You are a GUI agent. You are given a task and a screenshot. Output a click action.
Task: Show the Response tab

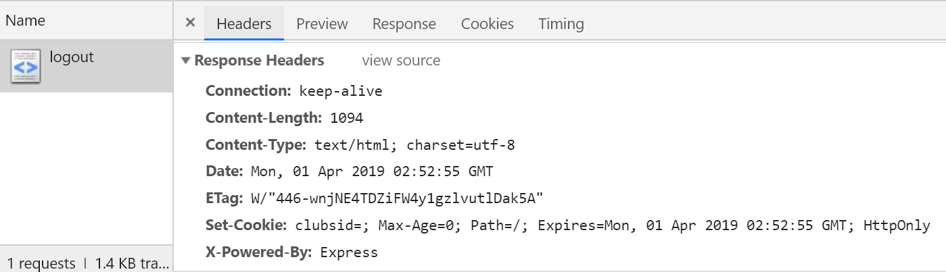pos(404,24)
